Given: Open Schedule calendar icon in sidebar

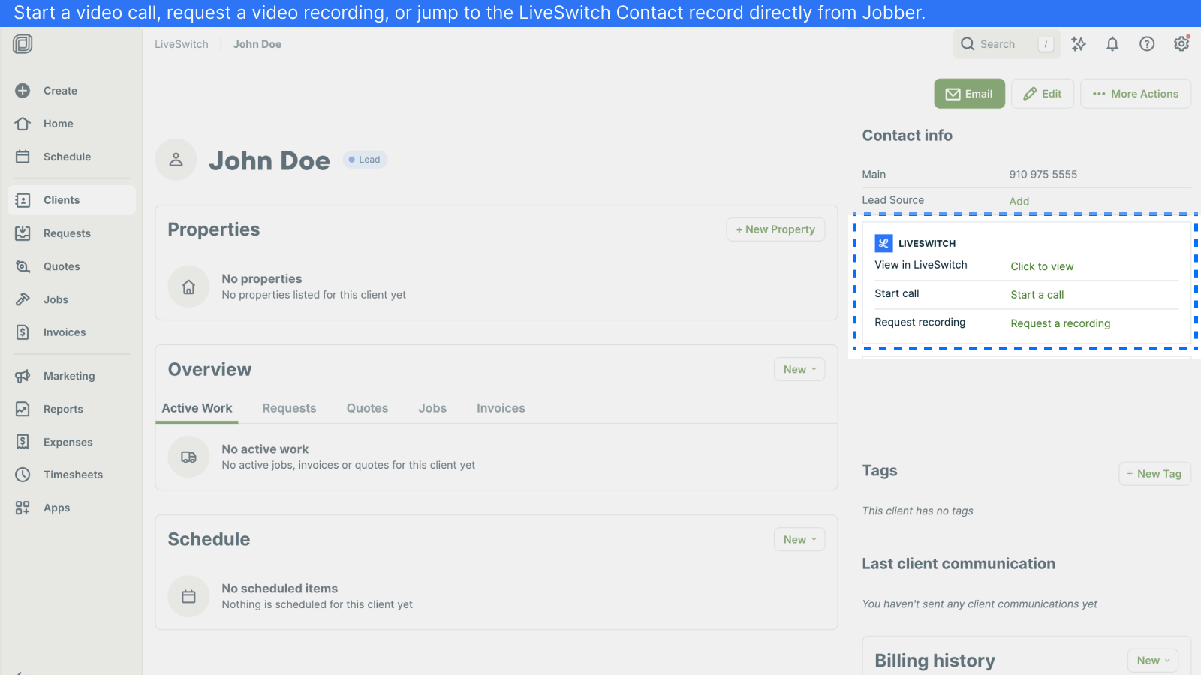Looking at the screenshot, I should (23, 157).
